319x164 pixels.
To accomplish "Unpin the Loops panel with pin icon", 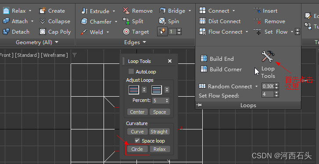I will point(199,105).
